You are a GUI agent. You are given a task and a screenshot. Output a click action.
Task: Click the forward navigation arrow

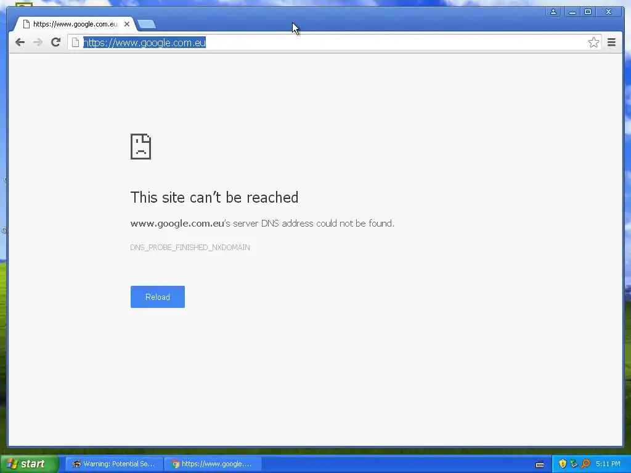click(38, 42)
